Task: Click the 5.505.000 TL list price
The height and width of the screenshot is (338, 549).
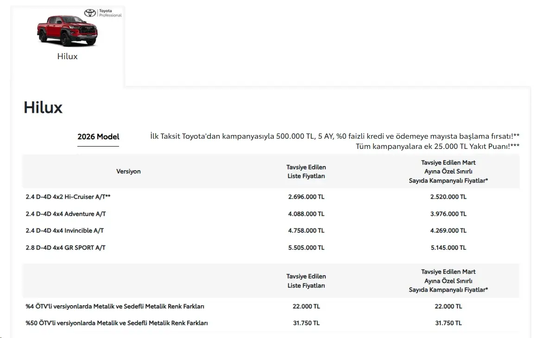Action: coord(306,247)
